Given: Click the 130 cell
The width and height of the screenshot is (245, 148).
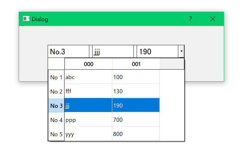Looking at the screenshot, I should 136,91.
